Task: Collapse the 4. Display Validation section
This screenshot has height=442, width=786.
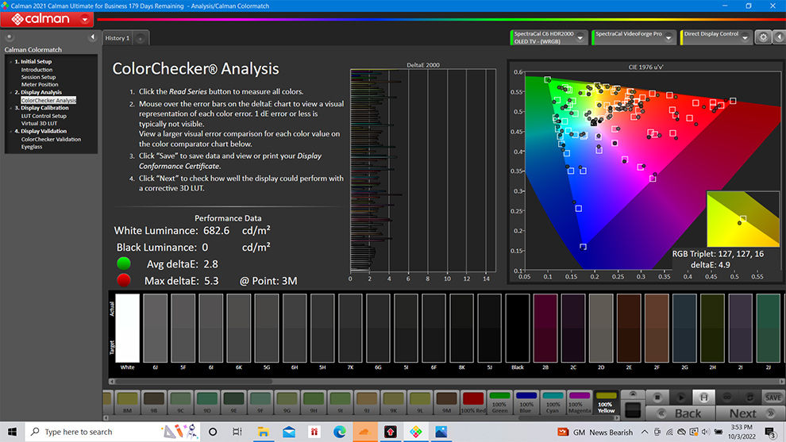Action: coord(10,131)
